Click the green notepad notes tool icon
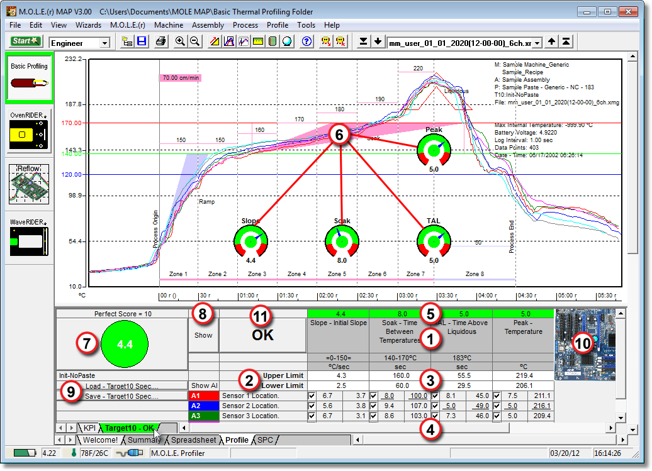Screen dimensions: 652x471 pyautogui.click(x=273, y=42)
